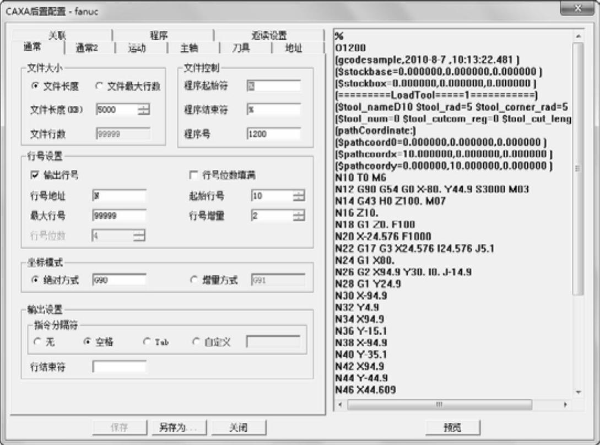Click the preview horizontal scrollbar right arrow
This screenshot has width=600, height=445.
tap(565, 404)
